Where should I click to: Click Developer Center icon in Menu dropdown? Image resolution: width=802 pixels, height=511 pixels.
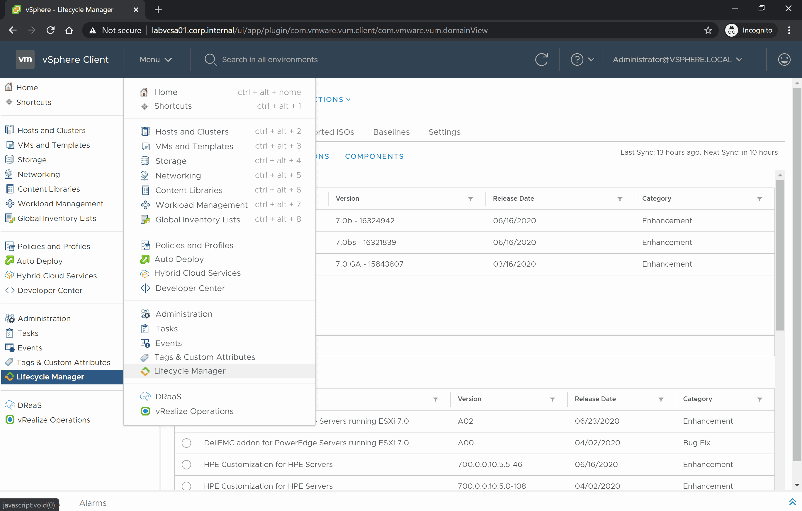pos(145,288)
